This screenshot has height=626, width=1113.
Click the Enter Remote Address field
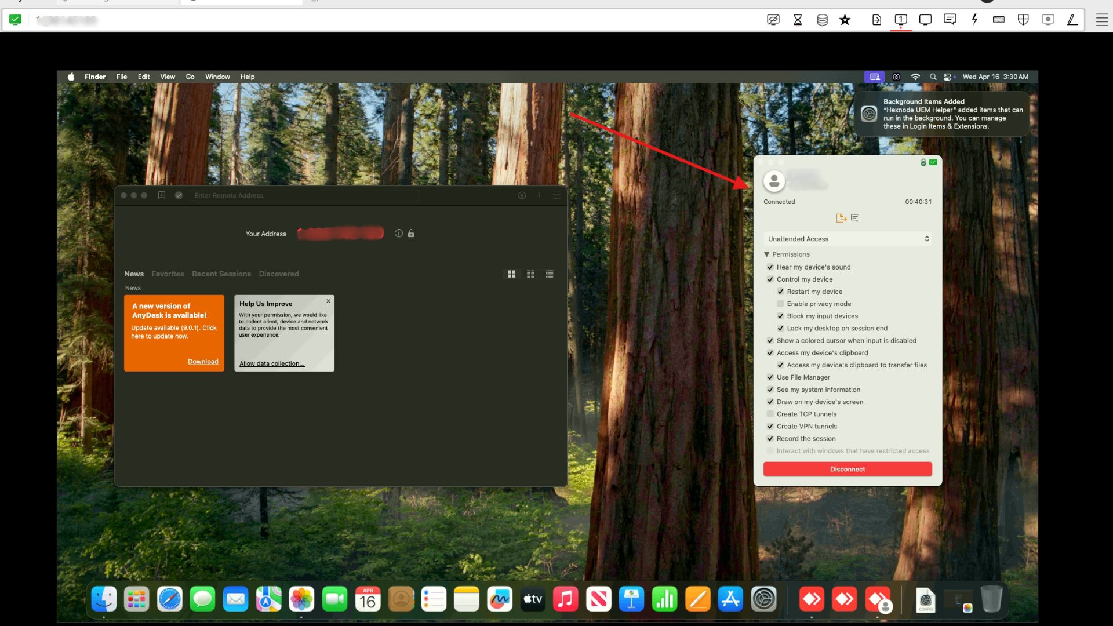point(304,195)
